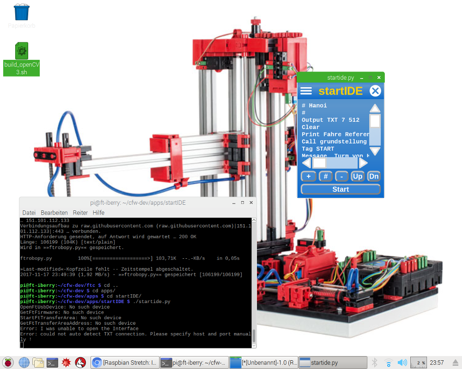Open the Raspberry Pi start menu
462x369 pixels.
pyautogui.click(x=8, y=363)
